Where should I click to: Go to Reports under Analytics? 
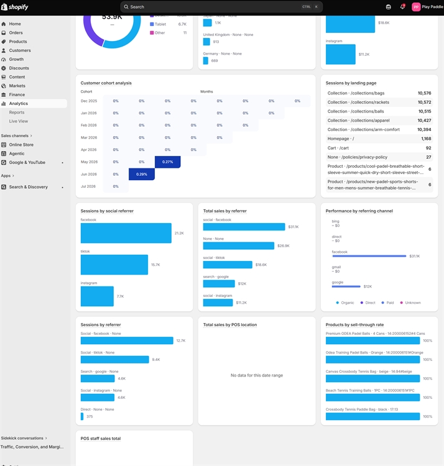(x=17, y=112)
